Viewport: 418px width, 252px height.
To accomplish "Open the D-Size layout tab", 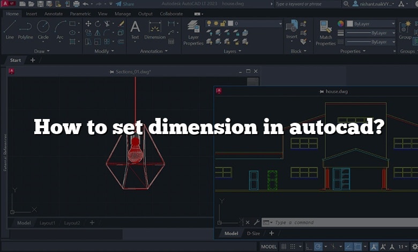I will [253, 233].
